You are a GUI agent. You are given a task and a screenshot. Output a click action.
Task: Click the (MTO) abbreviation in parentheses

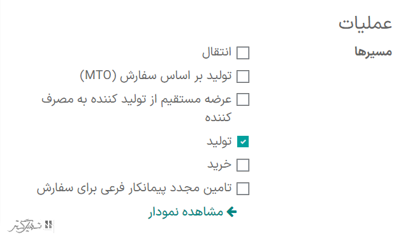(98, 76)
